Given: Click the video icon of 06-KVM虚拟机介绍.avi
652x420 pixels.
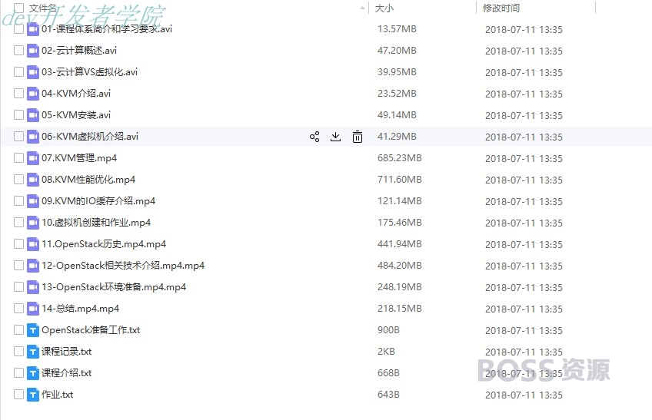Looking at the screenshot, I should point(33,137).
